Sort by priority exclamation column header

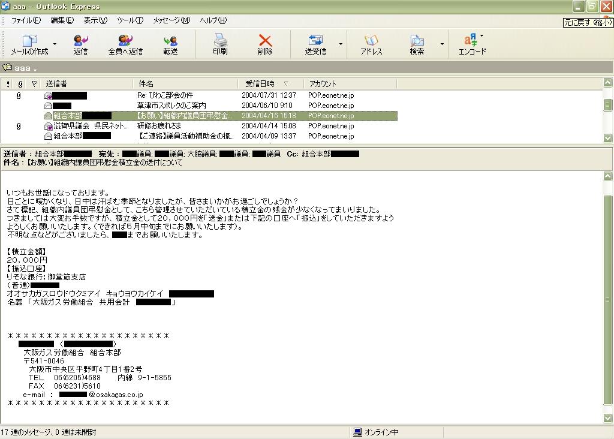[x=8, y=84]
